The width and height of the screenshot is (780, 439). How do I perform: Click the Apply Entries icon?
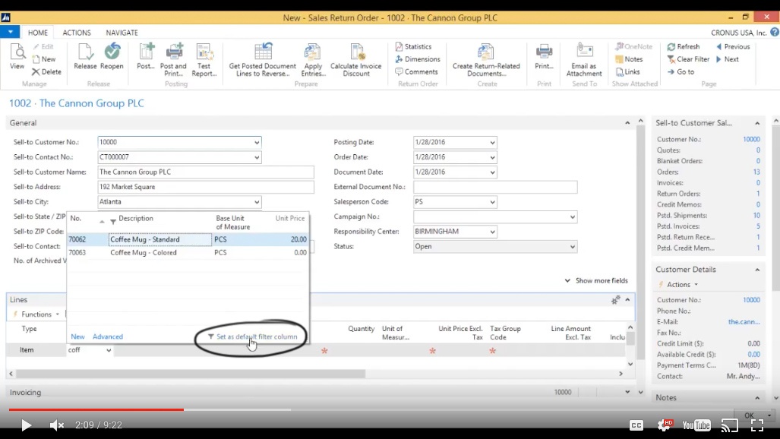click(x=313, y=60)
